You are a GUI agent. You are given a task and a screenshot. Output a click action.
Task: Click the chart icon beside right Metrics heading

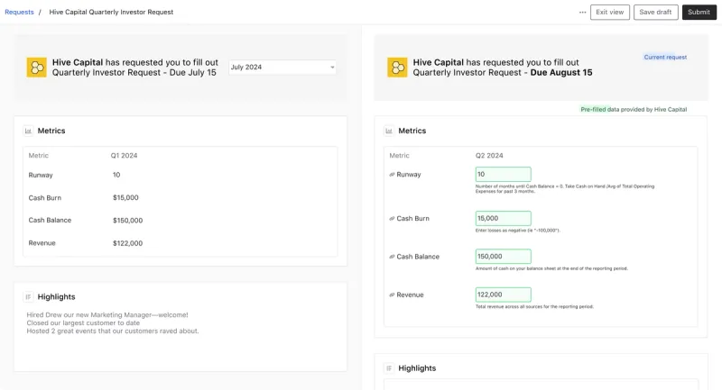[389, 131]
